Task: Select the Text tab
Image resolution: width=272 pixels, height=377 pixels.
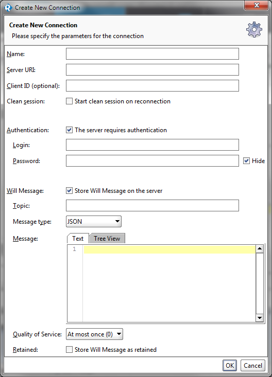Action: coord(78,239)
